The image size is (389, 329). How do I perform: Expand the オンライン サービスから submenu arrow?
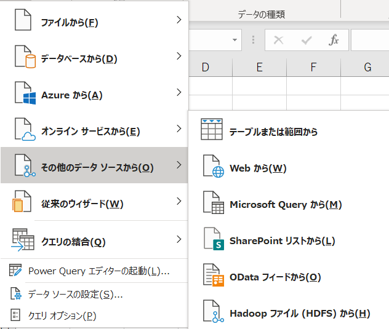[179, 129]
